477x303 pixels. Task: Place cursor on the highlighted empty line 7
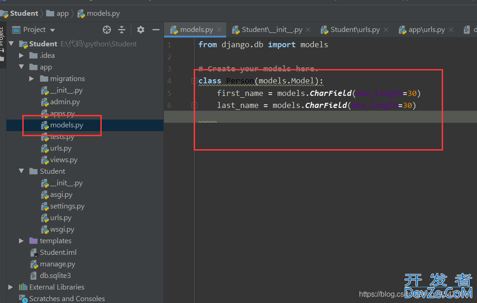(x=320, y=117)
